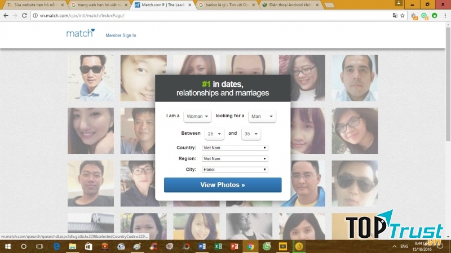Image resolution: width=451 pixels, height=253 pixels.
Task: Select the Match.com tab
Action: pos(162,5)
